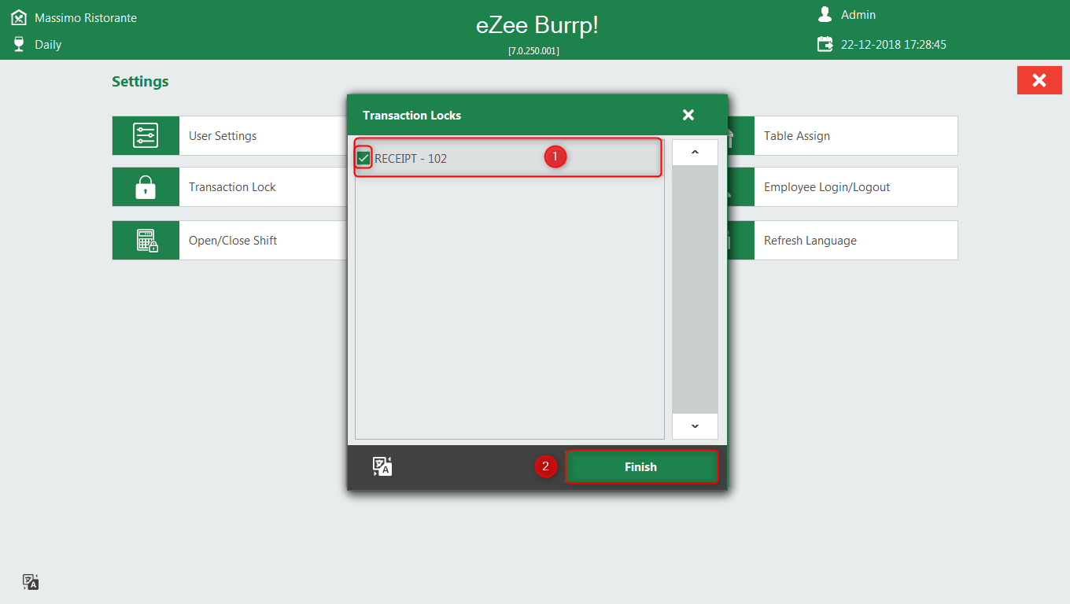Click the Daily wine glass icon

click(19, 44)
